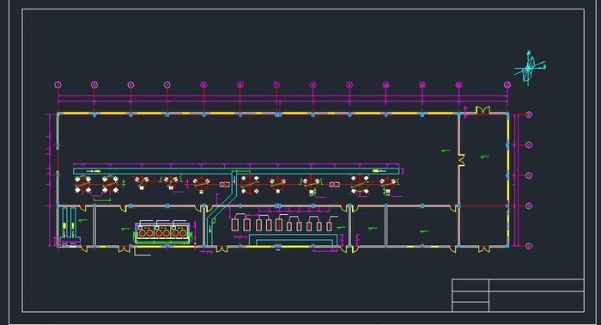Select the red boiler cluster inside green frame
This screenshot has width=601, height=325.
pyautogui.click(x=162, y=232)
